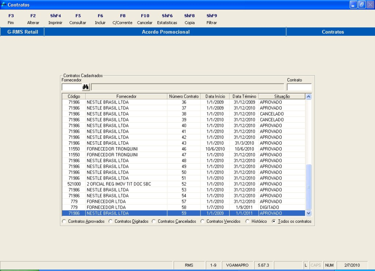Click the list scrollbar down arrow

click(x=308, y=213)
